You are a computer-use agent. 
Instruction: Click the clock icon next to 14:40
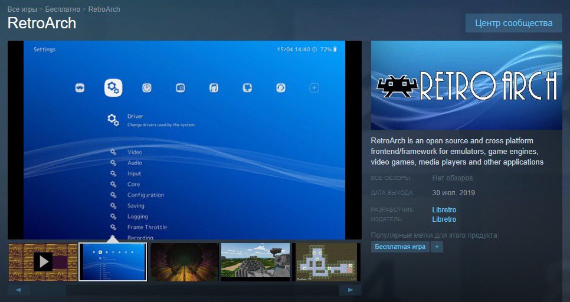pyautogui.click(x=315, y=49)
